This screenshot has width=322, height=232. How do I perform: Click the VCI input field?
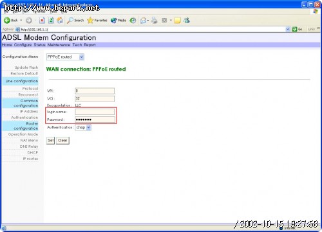click(95, 98)
